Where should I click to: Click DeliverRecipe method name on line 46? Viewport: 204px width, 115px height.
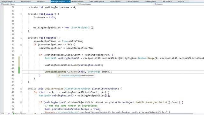pos(54,89)
